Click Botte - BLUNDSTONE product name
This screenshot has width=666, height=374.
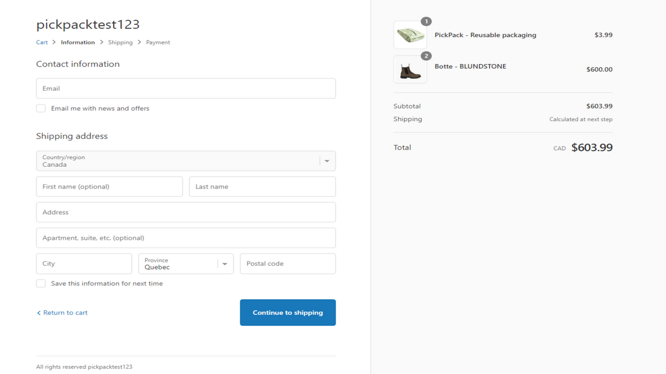click(470, 66)
